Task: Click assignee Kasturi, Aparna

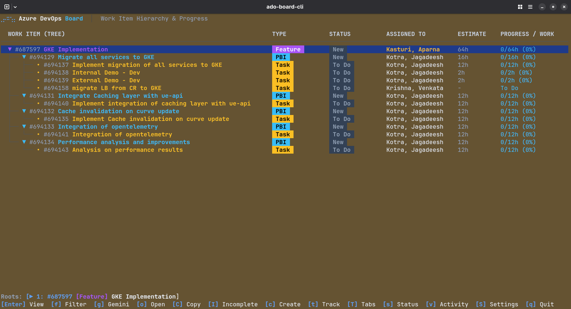Action: point(413,49)
